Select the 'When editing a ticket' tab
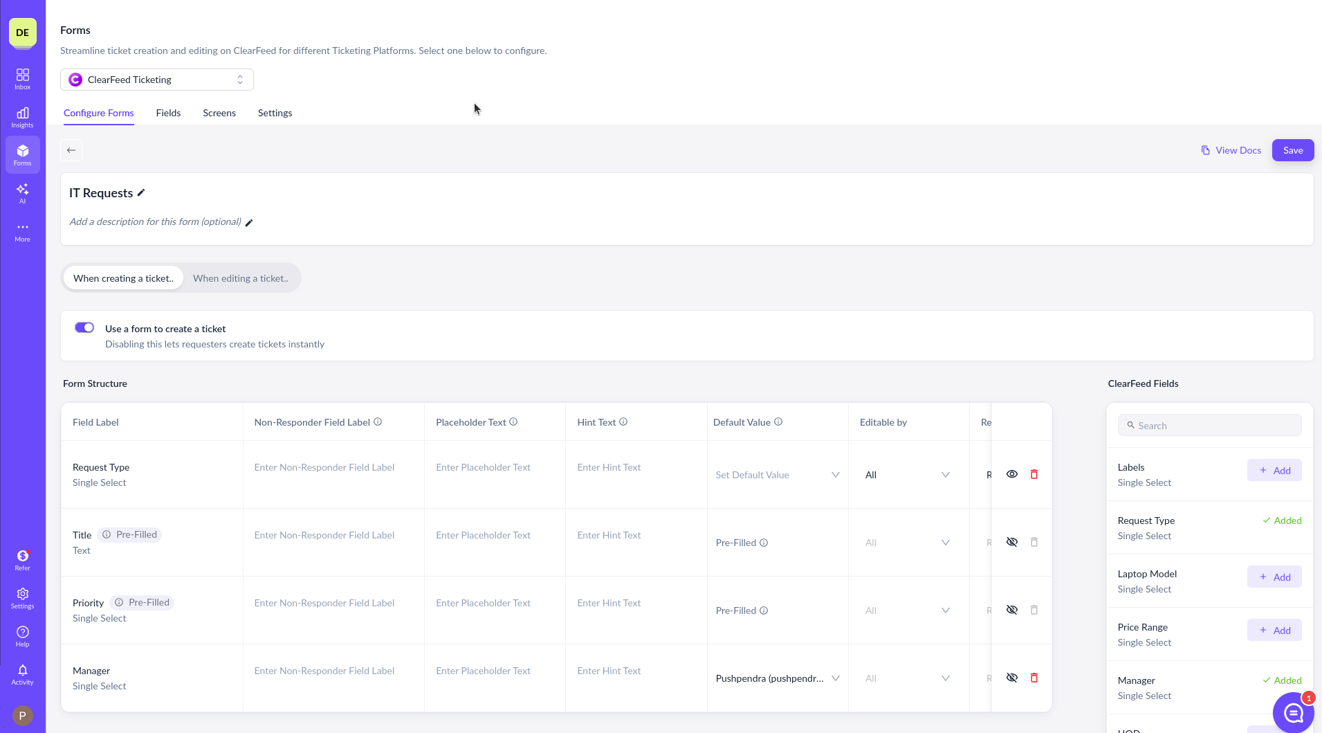Image resolution: width=1322 pixels, height=733 pixels. [x=240, y=278]
